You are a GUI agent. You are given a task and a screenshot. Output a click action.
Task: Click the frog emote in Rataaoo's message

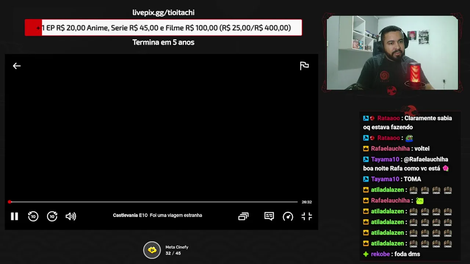(x=409, y=138)
